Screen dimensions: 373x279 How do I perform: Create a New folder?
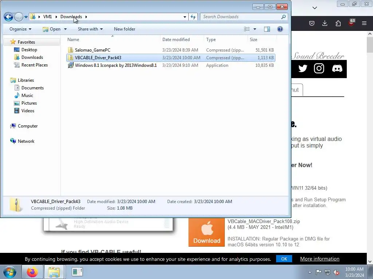[x=125, y=29]
